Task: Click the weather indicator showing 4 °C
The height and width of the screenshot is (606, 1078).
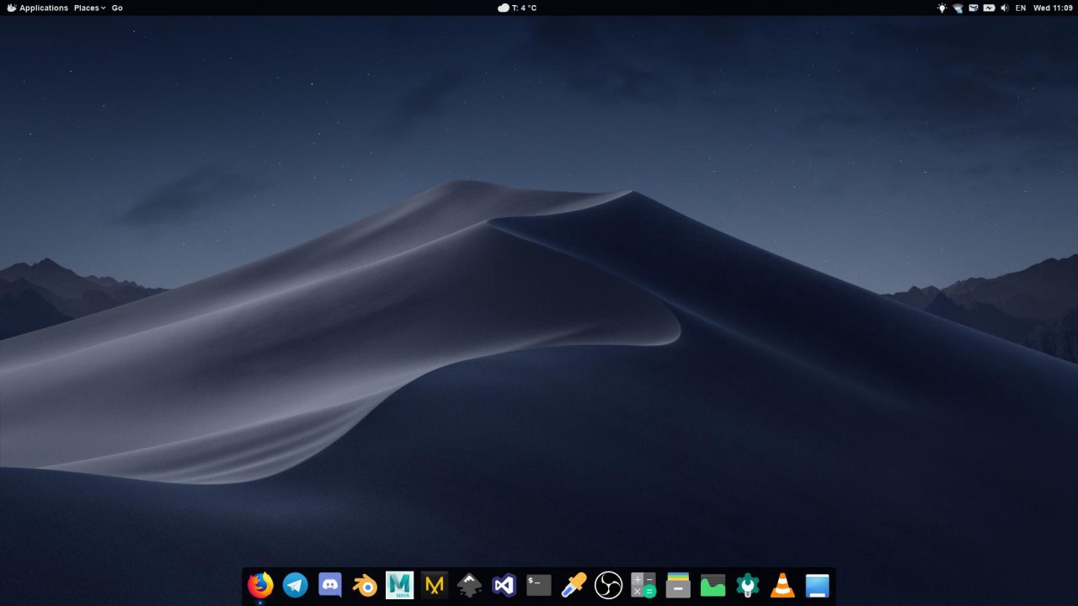Action: [517, 8]
